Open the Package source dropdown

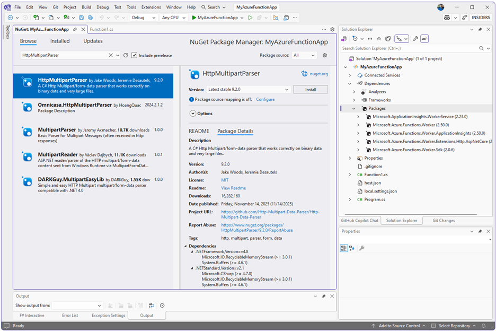[304, 55]
